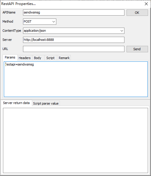Focus the empty URL input field
Image resolution: width=151 pixels, height=176 pixels.
tap(74, 49)
